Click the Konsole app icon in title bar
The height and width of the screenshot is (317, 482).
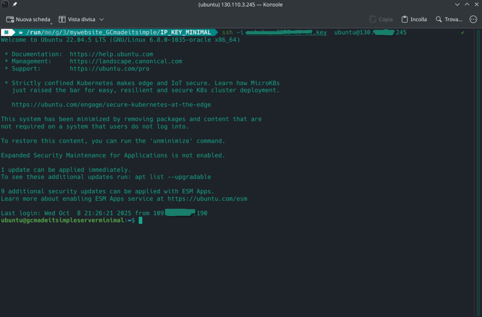[x=5, y=5]
